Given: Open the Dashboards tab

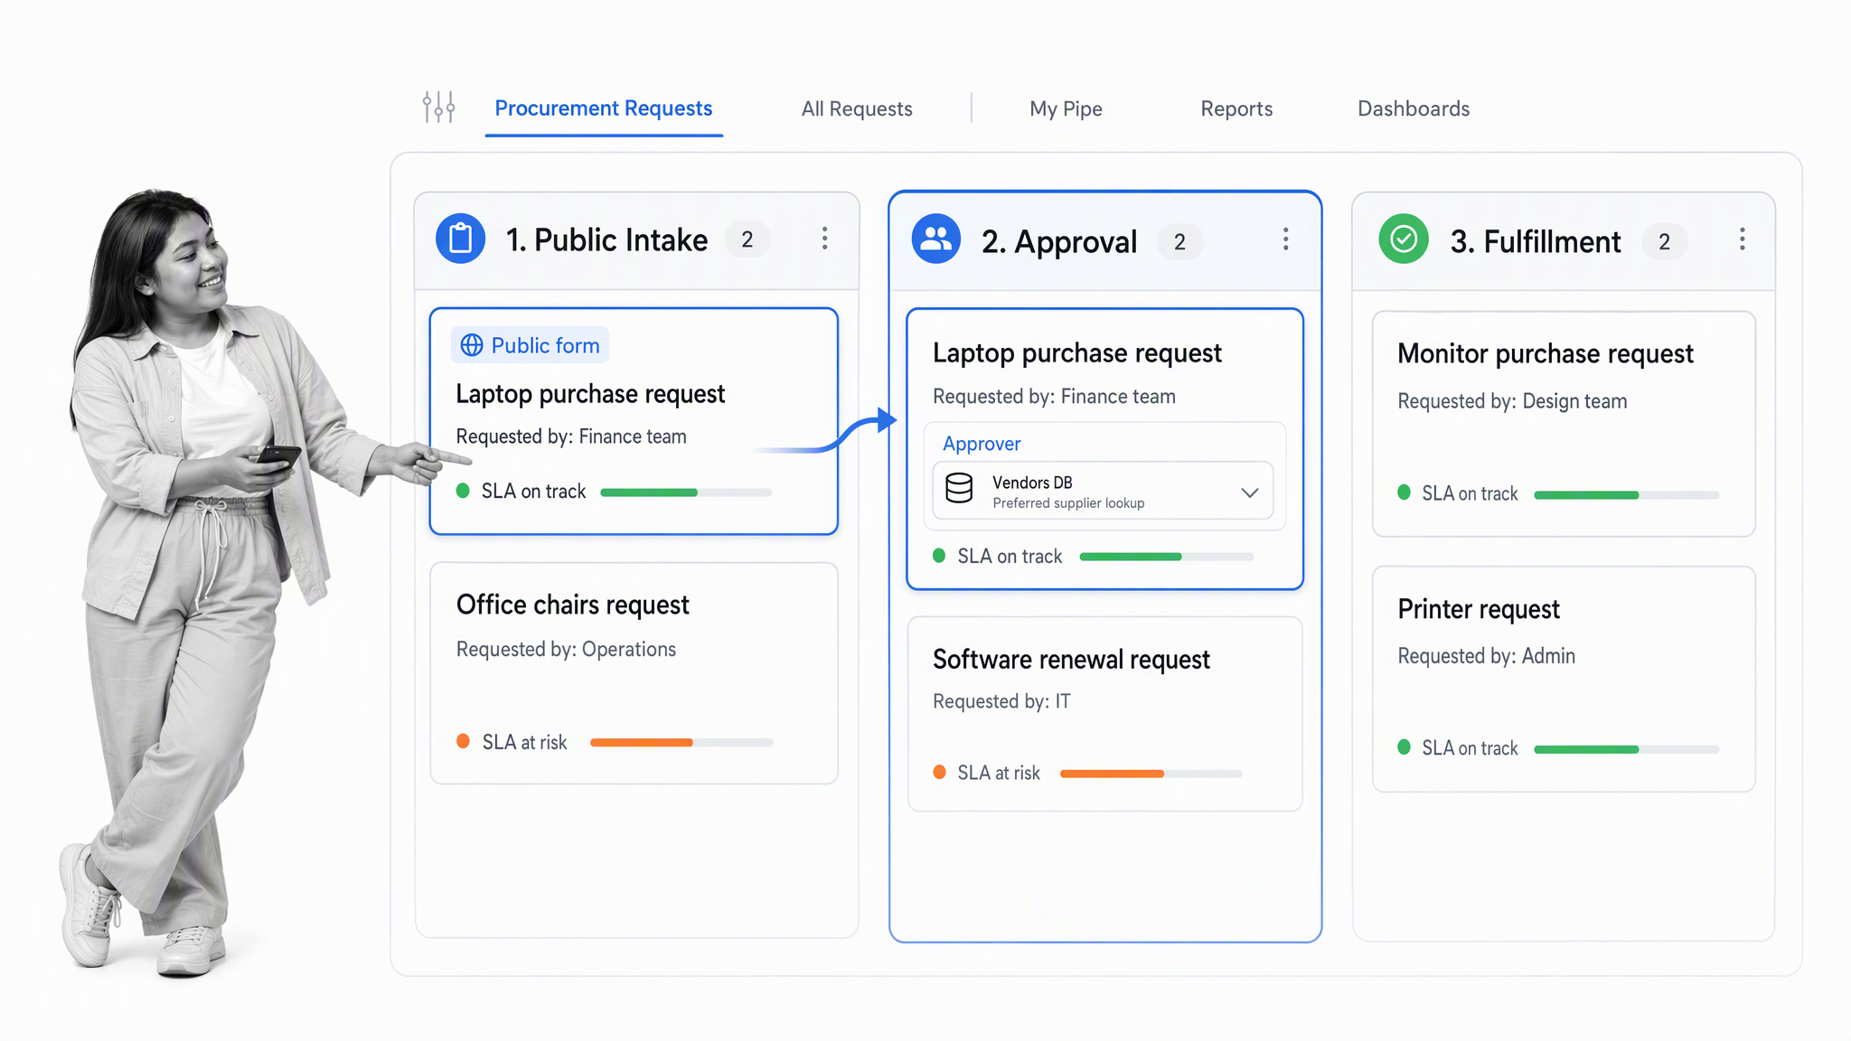Looking at the screenshot, I should [x=1414, y=109].
